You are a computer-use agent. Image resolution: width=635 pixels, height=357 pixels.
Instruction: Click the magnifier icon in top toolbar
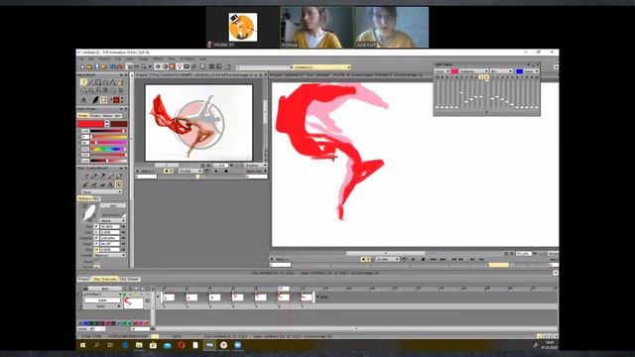pyautogui.click(x=143, y=66)
